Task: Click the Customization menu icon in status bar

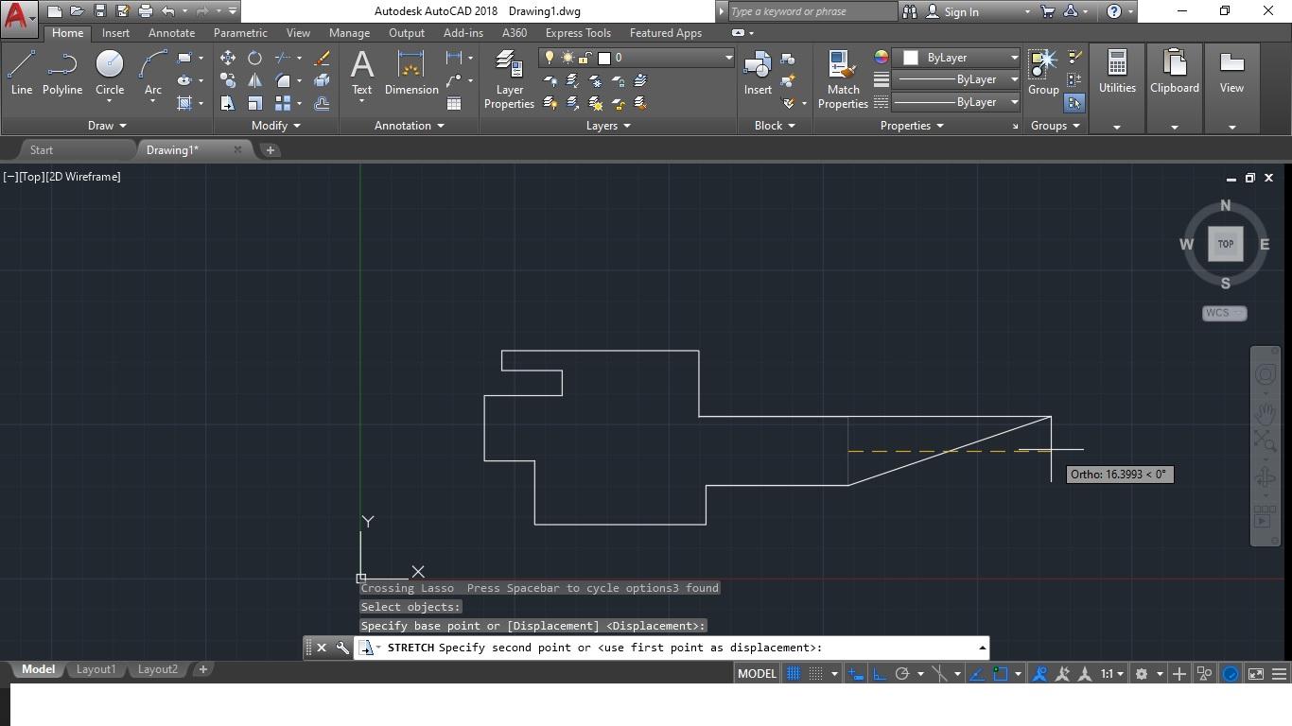Action: pyautogui.click(x=1280, y=674)
